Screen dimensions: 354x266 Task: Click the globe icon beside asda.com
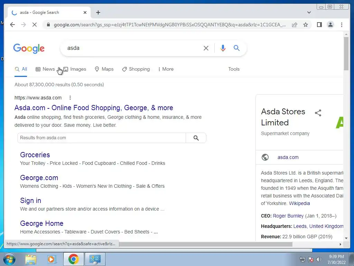click(265, 157)
